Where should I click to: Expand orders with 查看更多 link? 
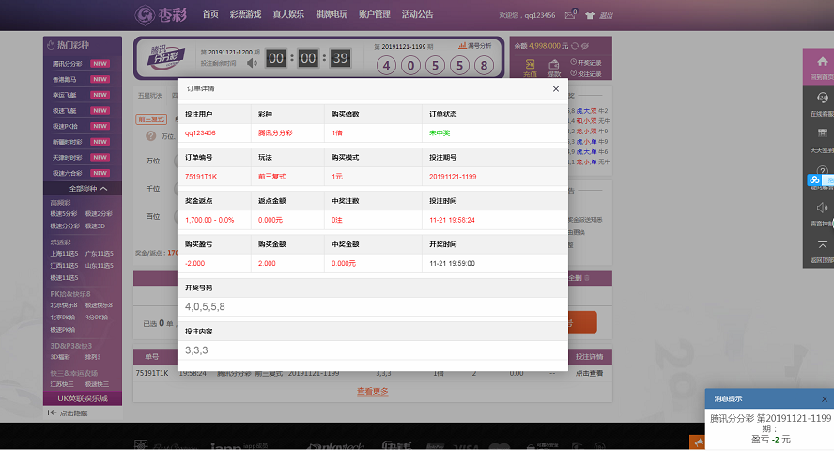tap(372, 391)
